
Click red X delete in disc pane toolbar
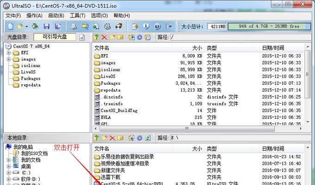point(104,37)
